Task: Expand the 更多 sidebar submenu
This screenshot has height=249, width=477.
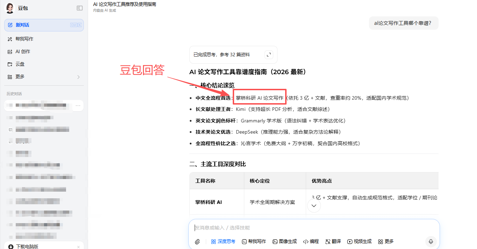Action: pos(44,77)
